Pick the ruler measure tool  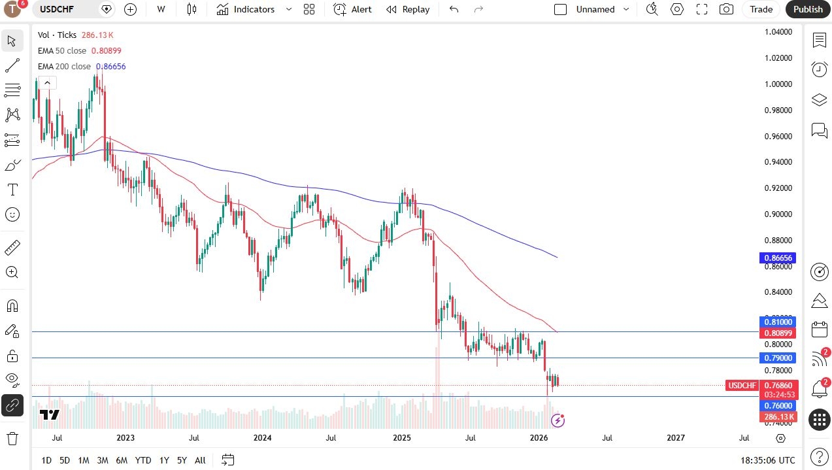click(12, 248)
